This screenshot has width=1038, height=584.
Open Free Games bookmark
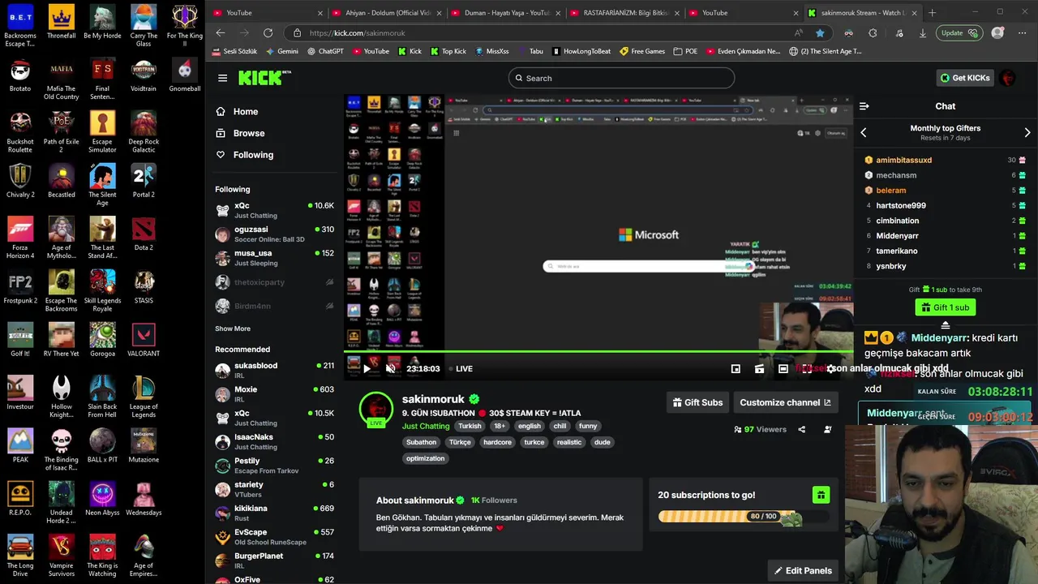(641, 51)
